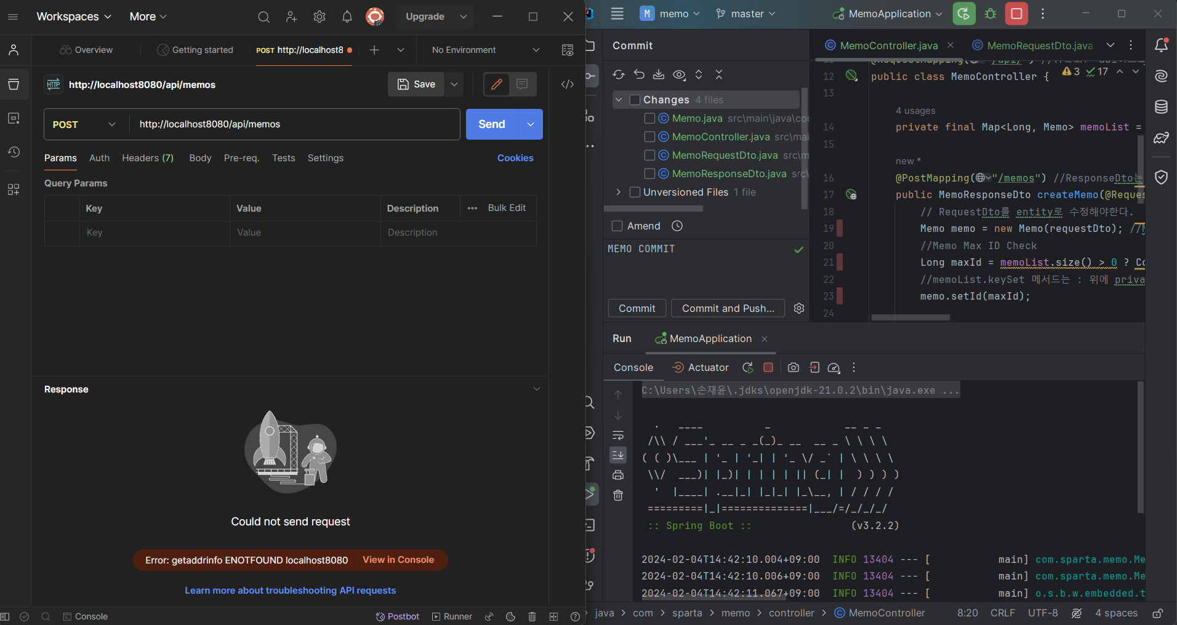The image size is (1177, 625).
Task: Open the Actuator tab in Run
Action: coord(701,367)
